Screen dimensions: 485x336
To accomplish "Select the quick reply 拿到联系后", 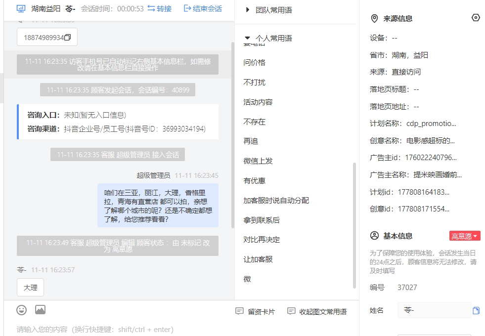I will point(262,220).
